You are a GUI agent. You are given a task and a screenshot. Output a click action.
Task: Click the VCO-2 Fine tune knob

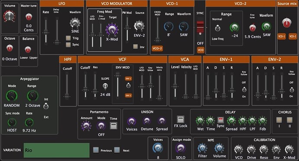253,28
